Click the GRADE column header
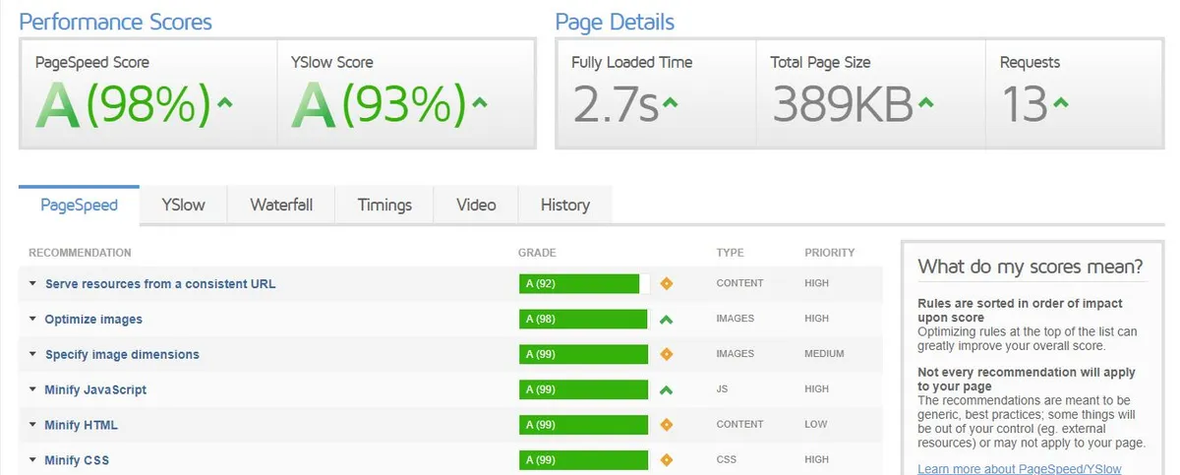Image resolution: width=1180 pixels, height=475 pixels. pyautogui.click(x=537, y=254)
